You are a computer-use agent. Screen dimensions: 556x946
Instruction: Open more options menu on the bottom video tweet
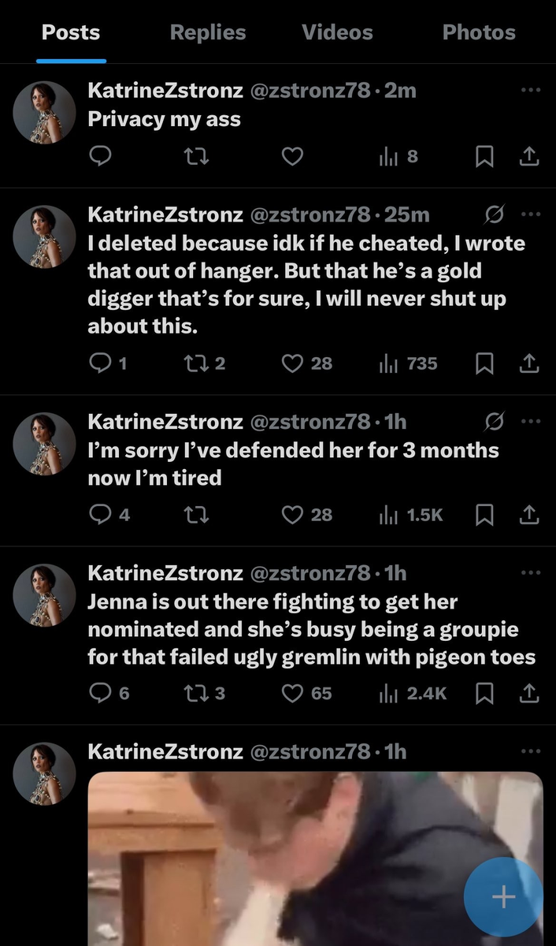click(531, 751)
